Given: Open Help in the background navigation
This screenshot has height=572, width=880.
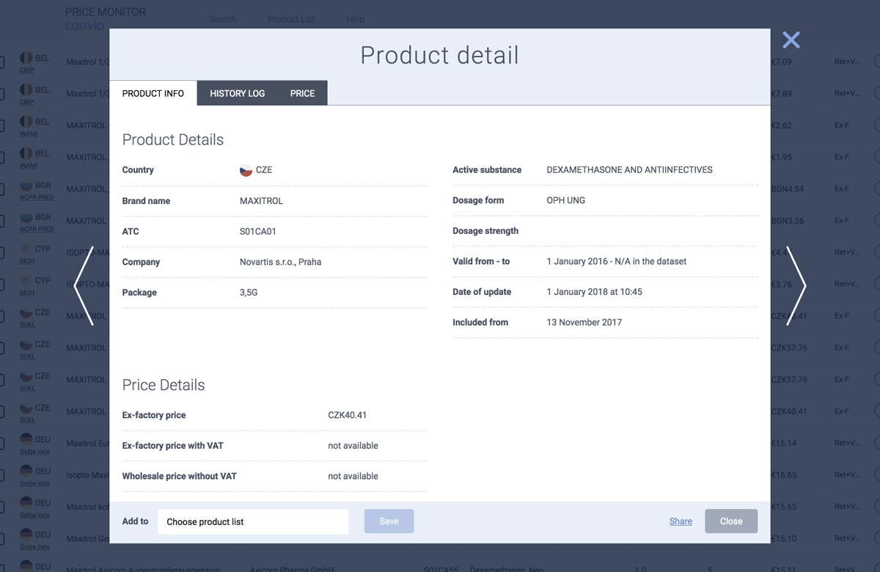Looking at the screenshot, I should (x=355, y=19).
